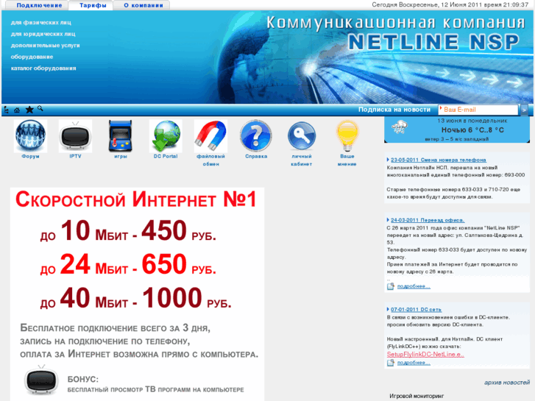Viewport: 535px width, 401px height.
Task: Open the личный кабинет key icon
Action: [301, 136]
